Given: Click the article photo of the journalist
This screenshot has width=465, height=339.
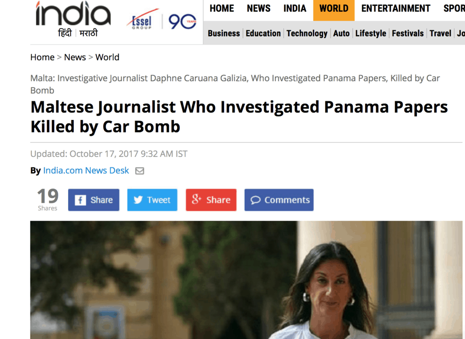Looking at the screenshot, I should click(246, 280).
